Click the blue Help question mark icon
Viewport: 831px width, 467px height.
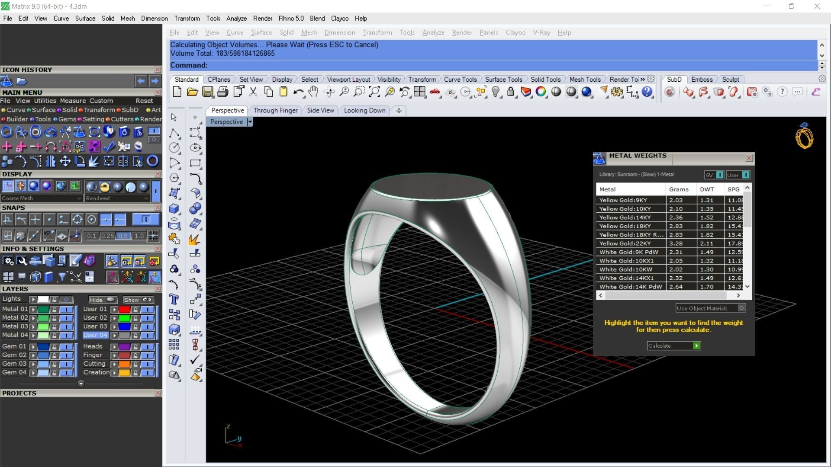pyautogui.click(x=647, y=92)
